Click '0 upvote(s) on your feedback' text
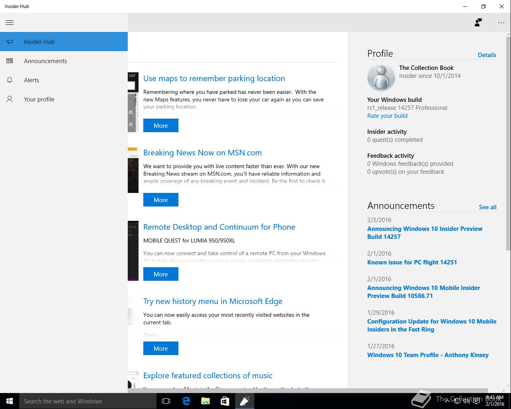Viewport: 511px width, 409px height. pos(406,172)
